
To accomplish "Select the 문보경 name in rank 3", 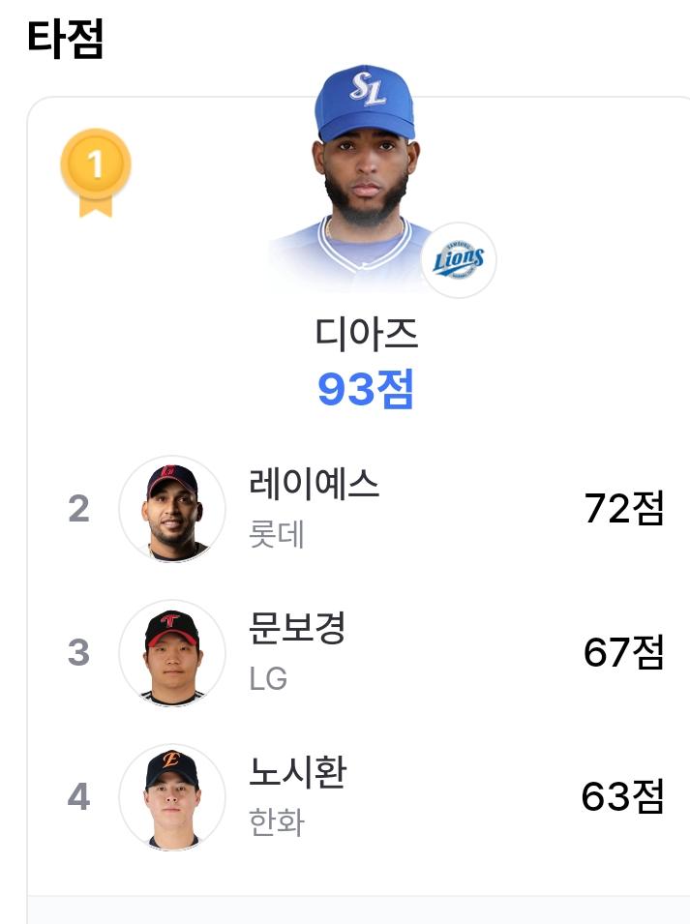I will click(x=297, y=628).
